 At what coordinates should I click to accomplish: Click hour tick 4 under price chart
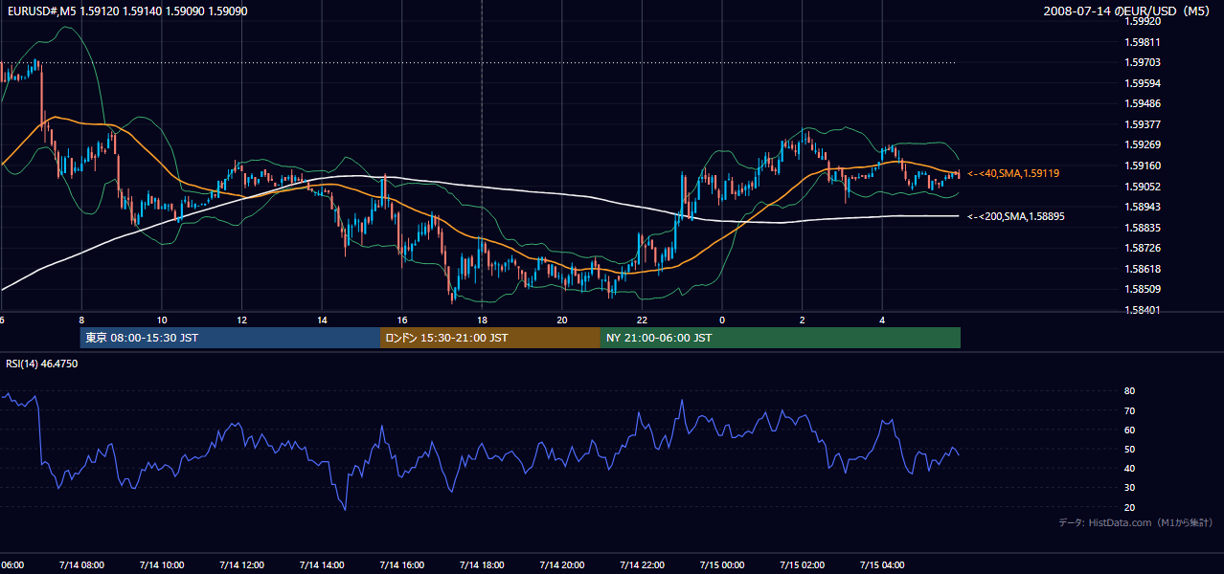click(x=882, y=320)
